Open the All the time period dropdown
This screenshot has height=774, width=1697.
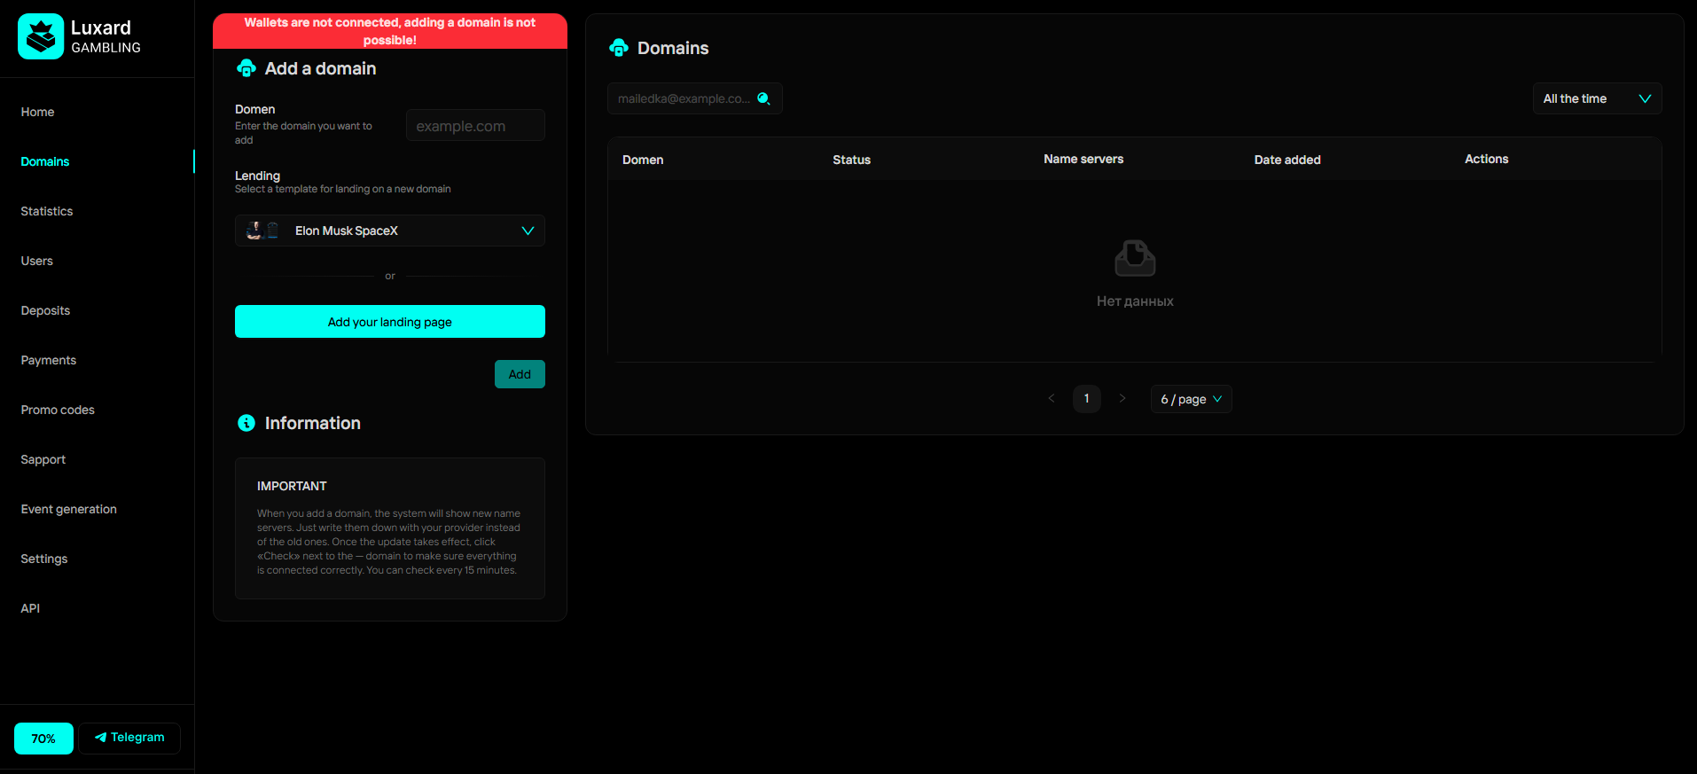tap(1598, 98)
